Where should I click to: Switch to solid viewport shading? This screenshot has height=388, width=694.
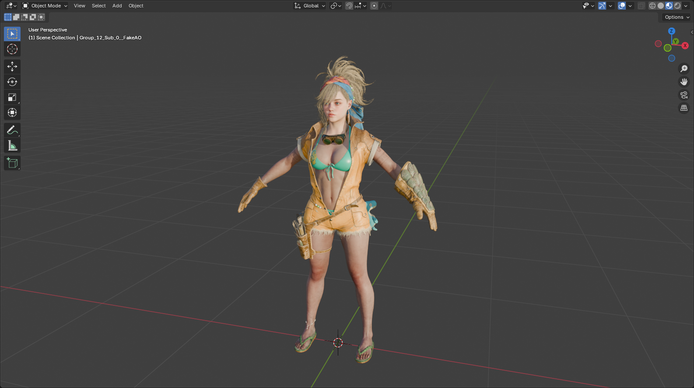661,6
